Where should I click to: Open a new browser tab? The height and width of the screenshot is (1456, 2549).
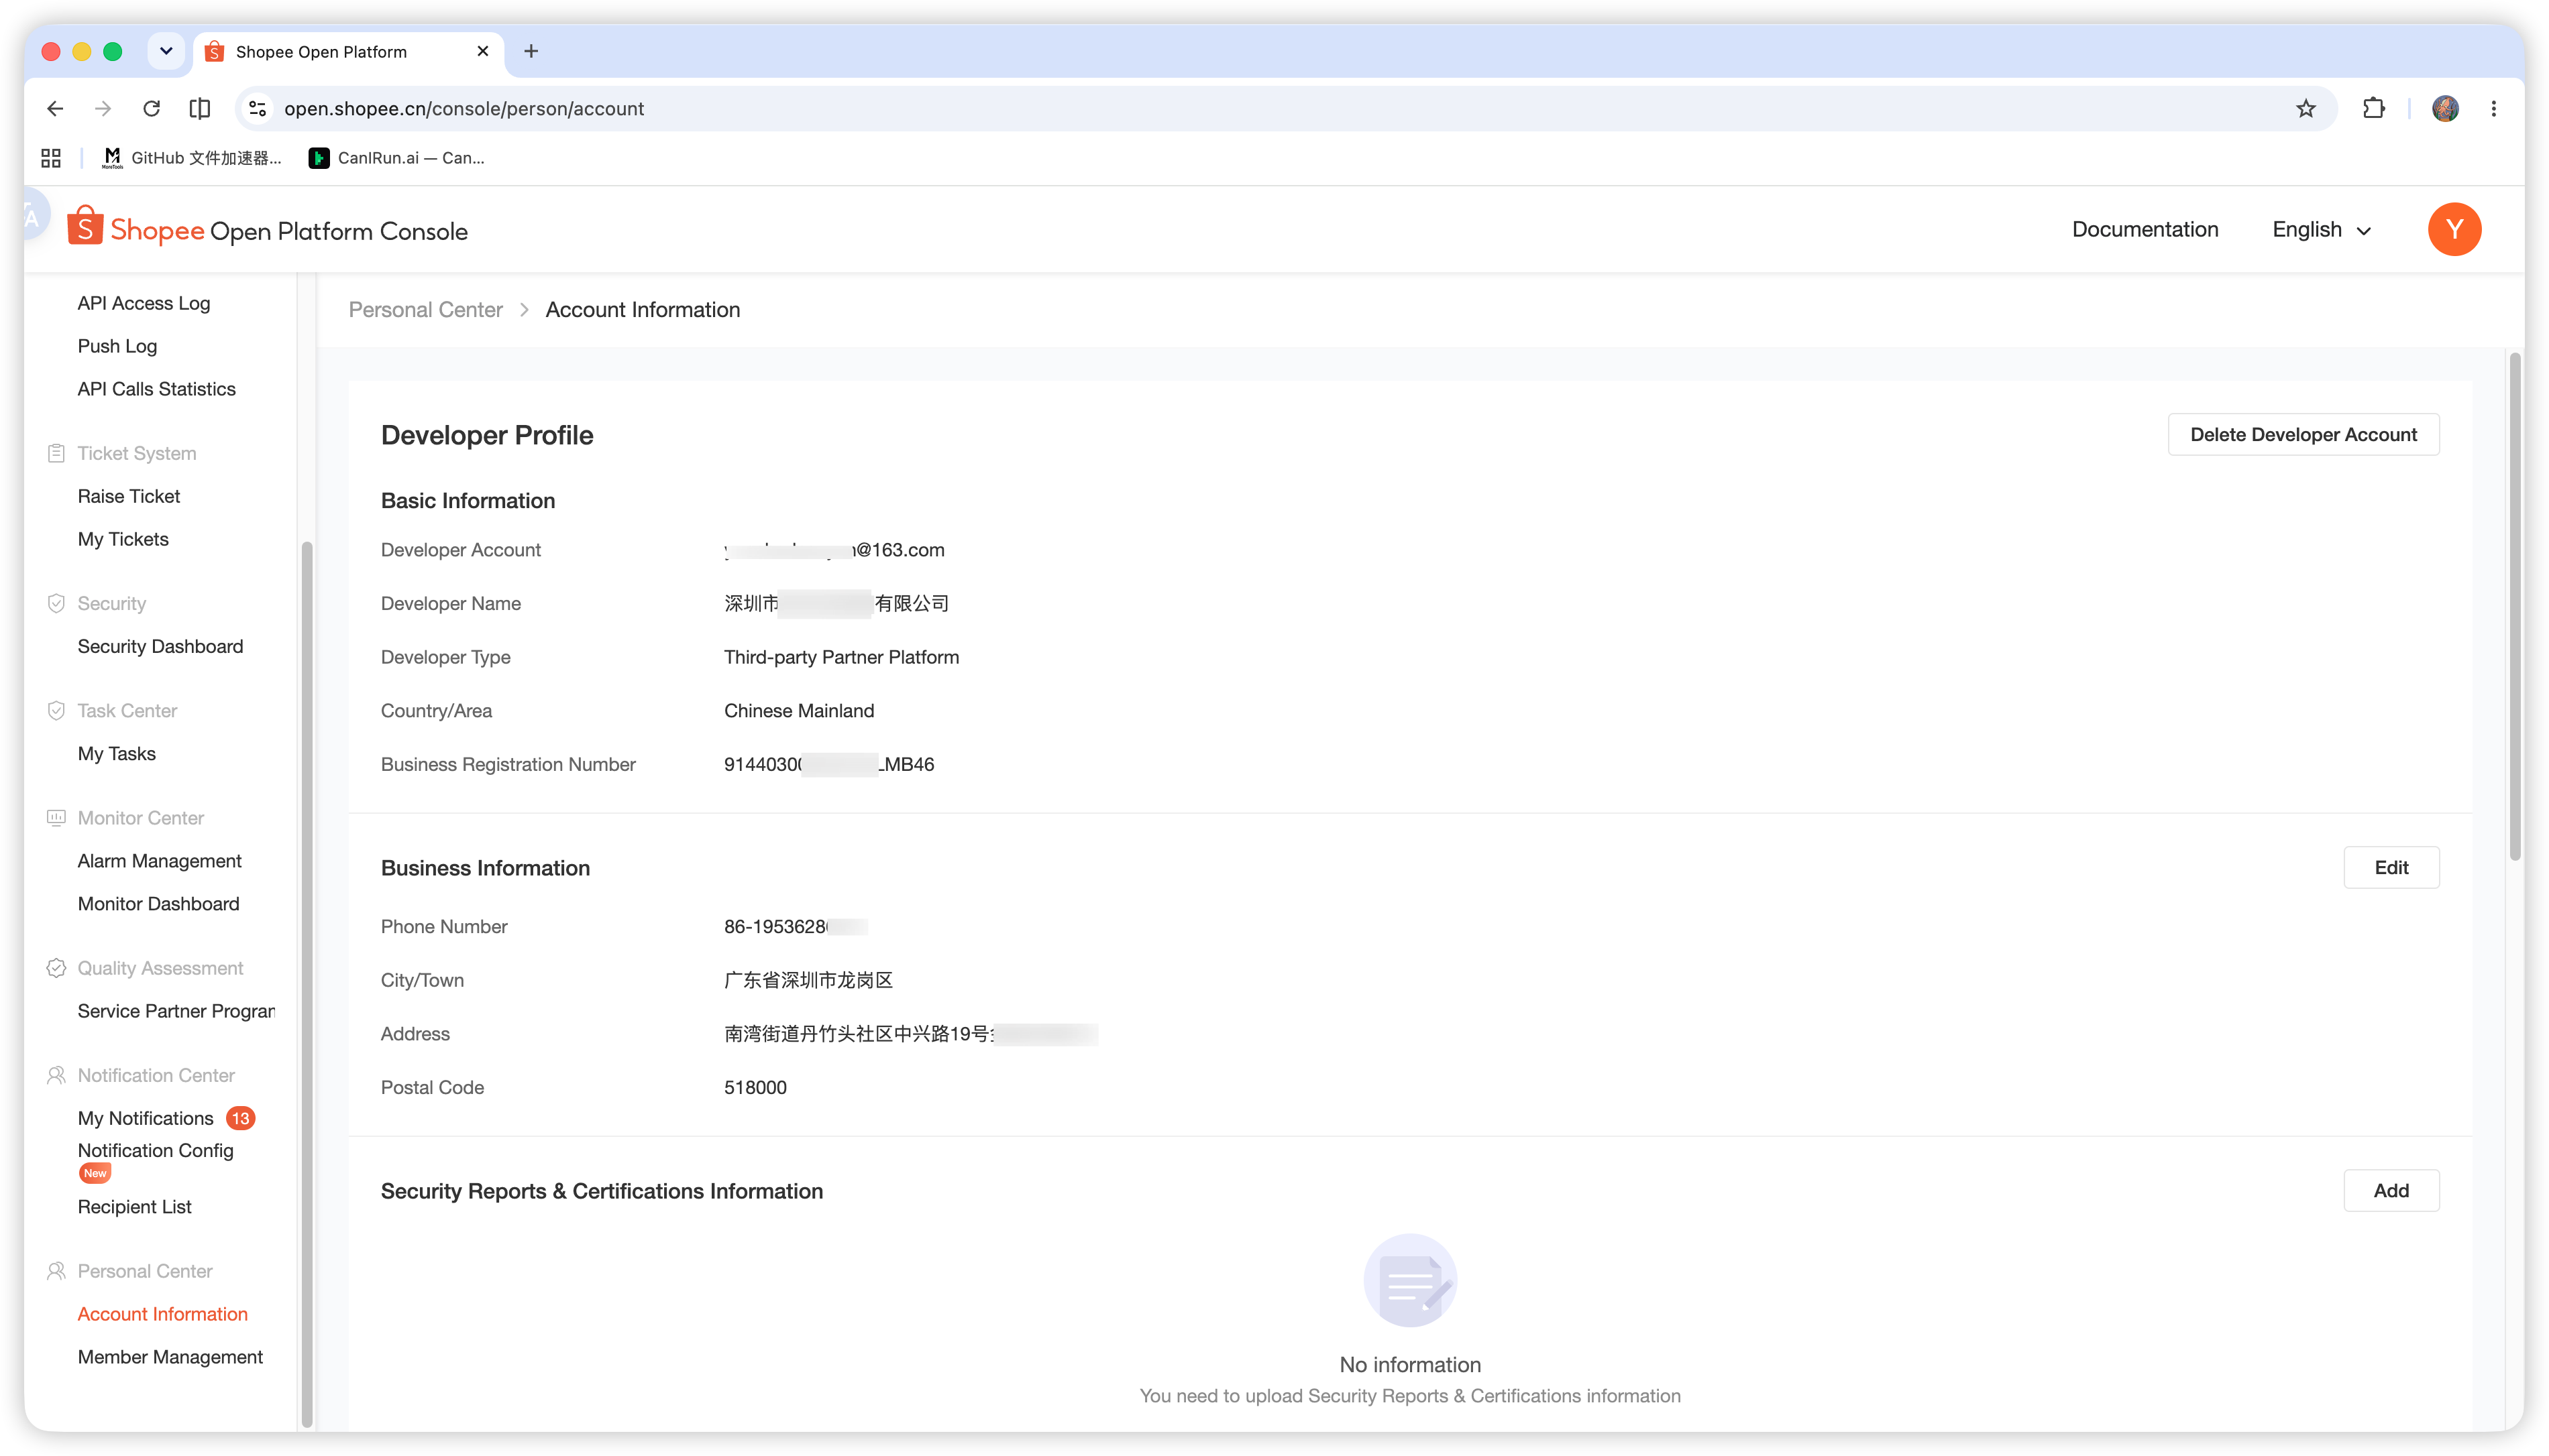pos(531,51)
